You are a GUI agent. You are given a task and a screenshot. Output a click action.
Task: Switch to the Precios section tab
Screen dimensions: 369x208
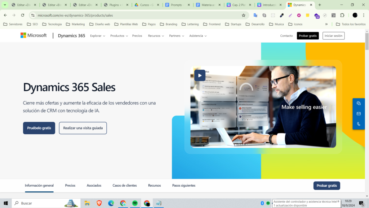[x=70, y=186]
